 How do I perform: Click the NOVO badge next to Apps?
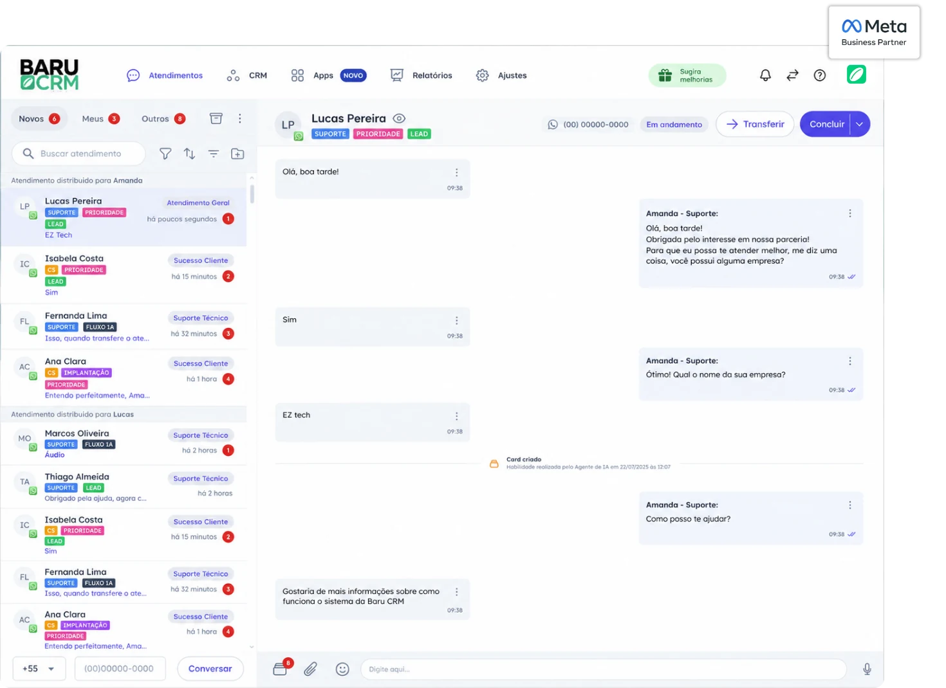click(353, 75)
